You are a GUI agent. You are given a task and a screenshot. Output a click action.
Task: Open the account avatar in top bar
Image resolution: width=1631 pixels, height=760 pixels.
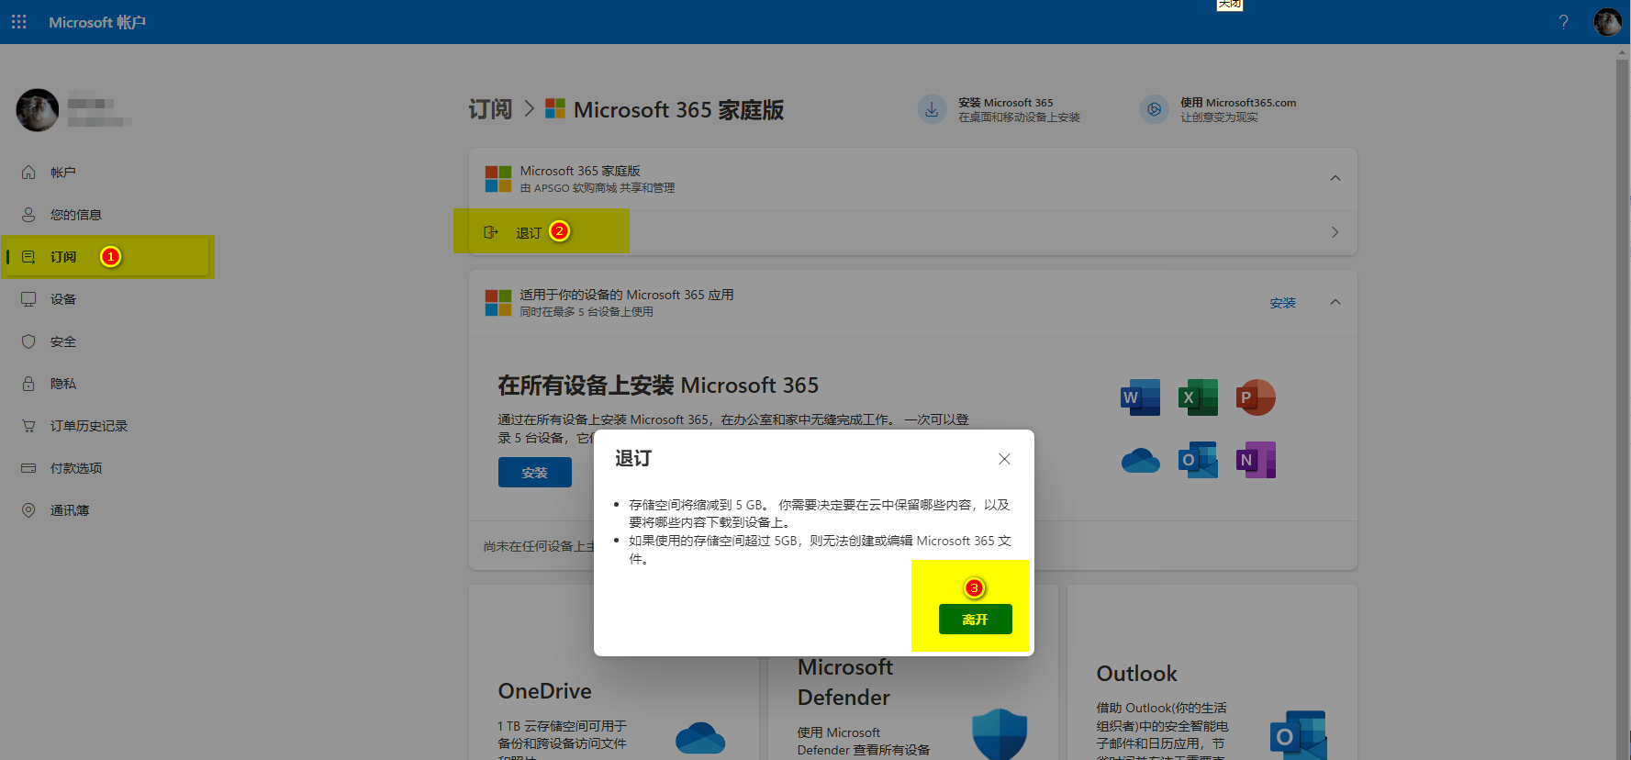[1607, 22]
